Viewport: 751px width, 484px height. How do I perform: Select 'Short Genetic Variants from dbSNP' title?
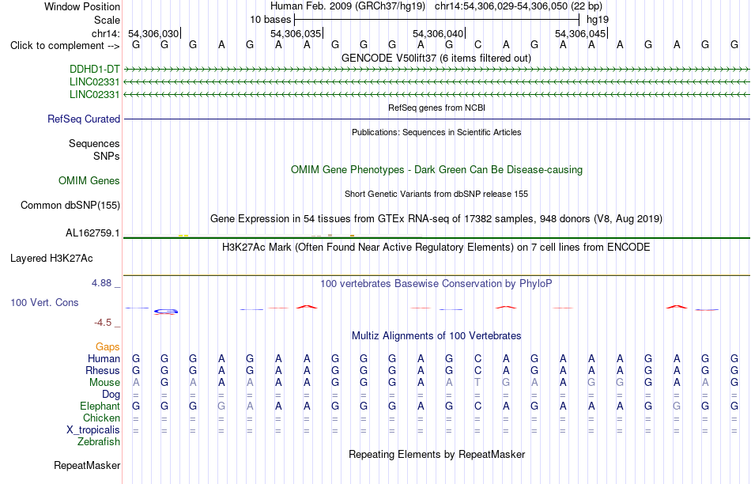click(436, 194)
